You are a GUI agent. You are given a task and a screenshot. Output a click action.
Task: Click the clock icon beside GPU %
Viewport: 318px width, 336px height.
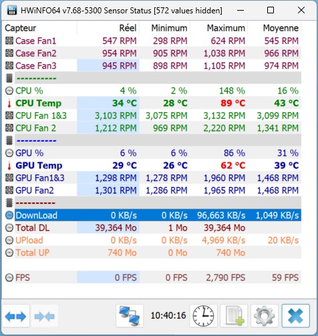click(x=9, y=153)
